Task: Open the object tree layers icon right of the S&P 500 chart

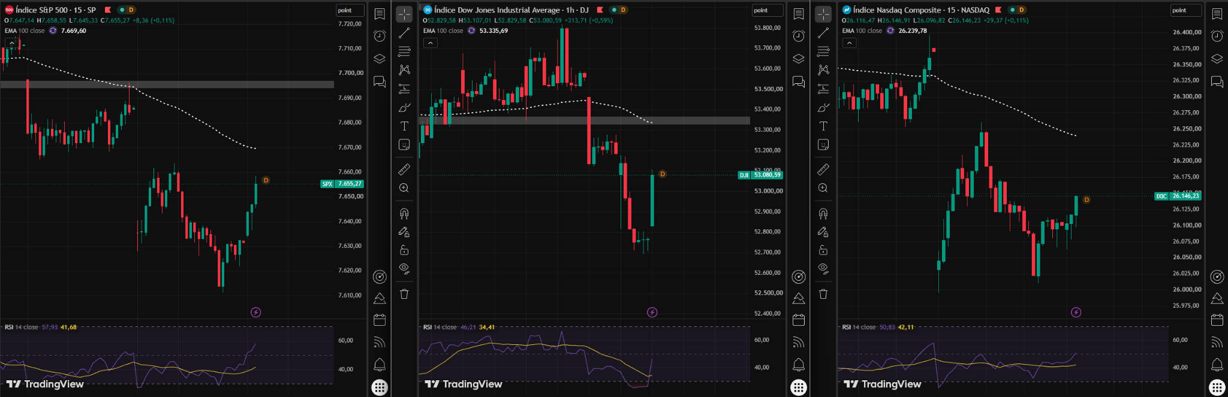Action: pos(380,59)
